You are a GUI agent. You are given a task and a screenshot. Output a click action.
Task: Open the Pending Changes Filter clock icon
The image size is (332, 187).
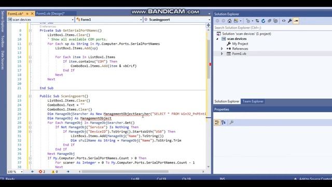(x=248, y=21)
